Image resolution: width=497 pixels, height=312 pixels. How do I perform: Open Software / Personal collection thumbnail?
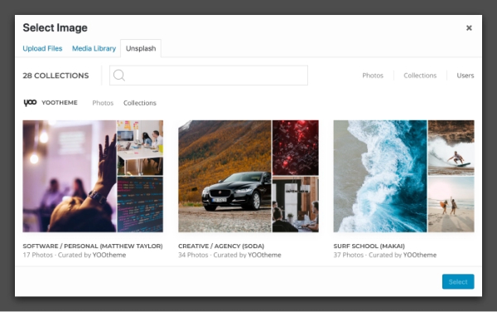point(93,176)
